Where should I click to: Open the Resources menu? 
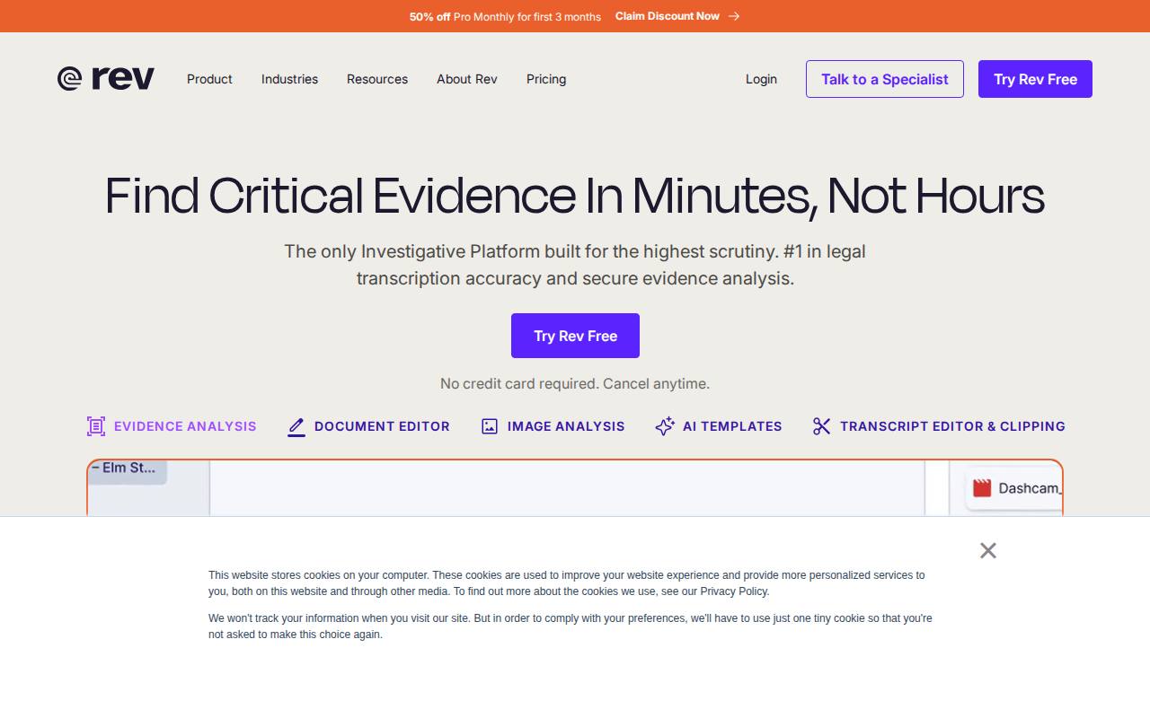(x=377, y=79)
